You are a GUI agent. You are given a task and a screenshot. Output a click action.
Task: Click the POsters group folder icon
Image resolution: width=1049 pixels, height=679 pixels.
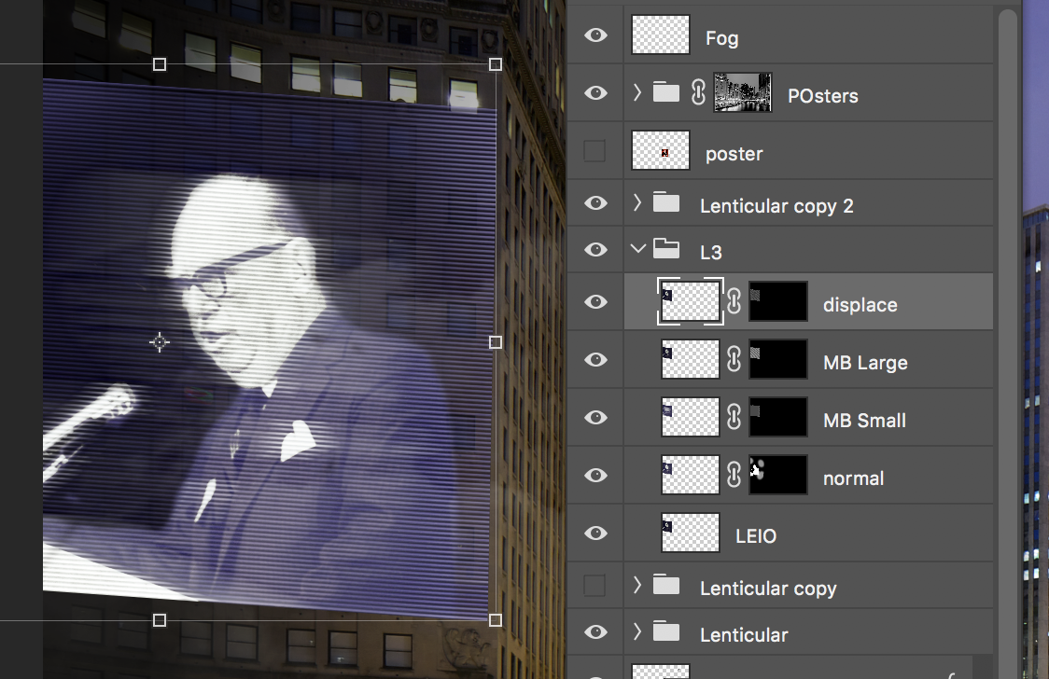(666, 92)
